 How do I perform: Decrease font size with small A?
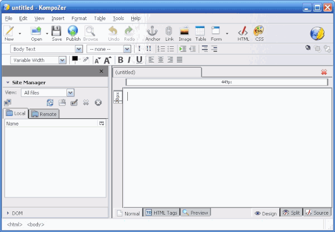(97, 61)
